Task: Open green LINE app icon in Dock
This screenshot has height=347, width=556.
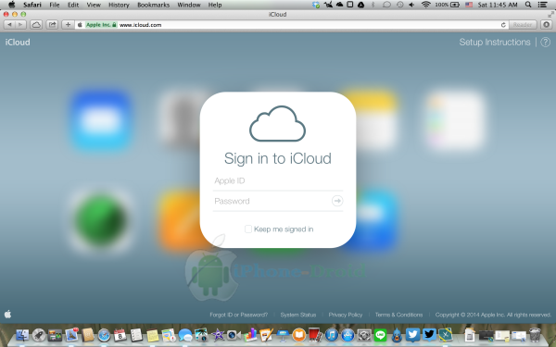Action: [381, 335]
